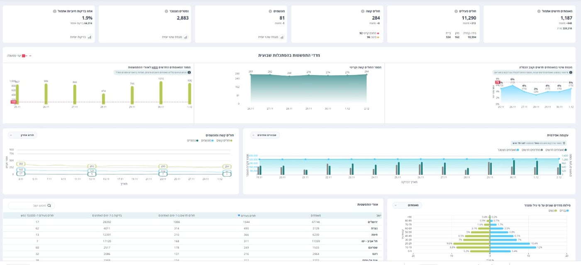The height and width of the screenshot is (265, 581).
Task: Click the red target-line legend swatch (יעד הממשלה)
Action: point(24,56)
